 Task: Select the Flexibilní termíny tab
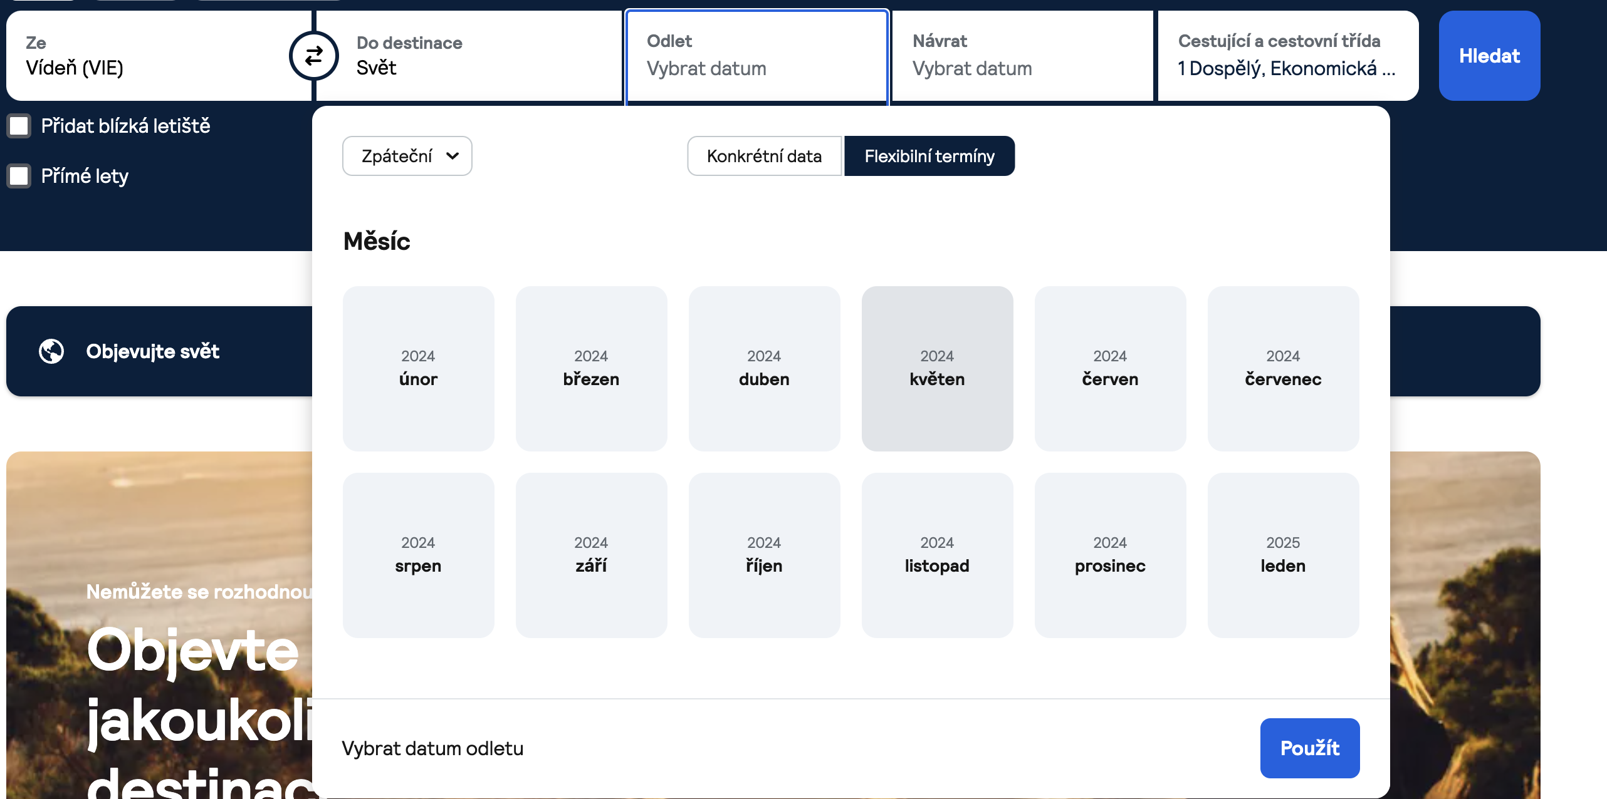[x=929, y=156]
